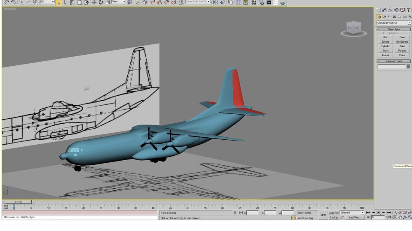Click the object color swatch
Viewport: 412px width, 231px height.
pyautogui.click(x=408, y=67)
